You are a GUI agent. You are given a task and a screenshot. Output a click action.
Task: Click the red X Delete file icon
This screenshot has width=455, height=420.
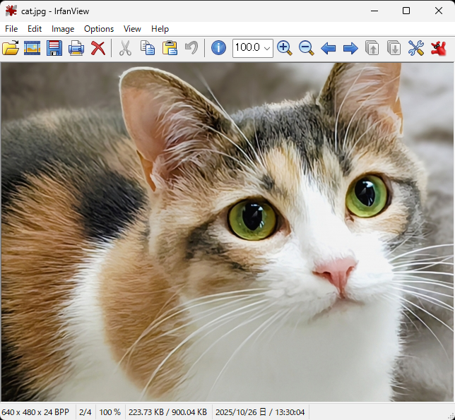click(98, 48)
